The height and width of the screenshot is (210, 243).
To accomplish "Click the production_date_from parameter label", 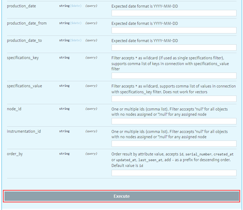I will pyautogui.click(x=27, y=23).
